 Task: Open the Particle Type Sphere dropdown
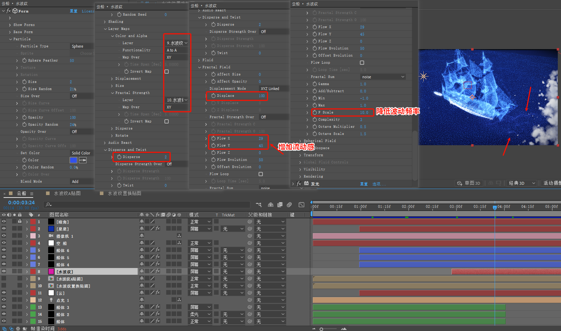coord(82,46)
